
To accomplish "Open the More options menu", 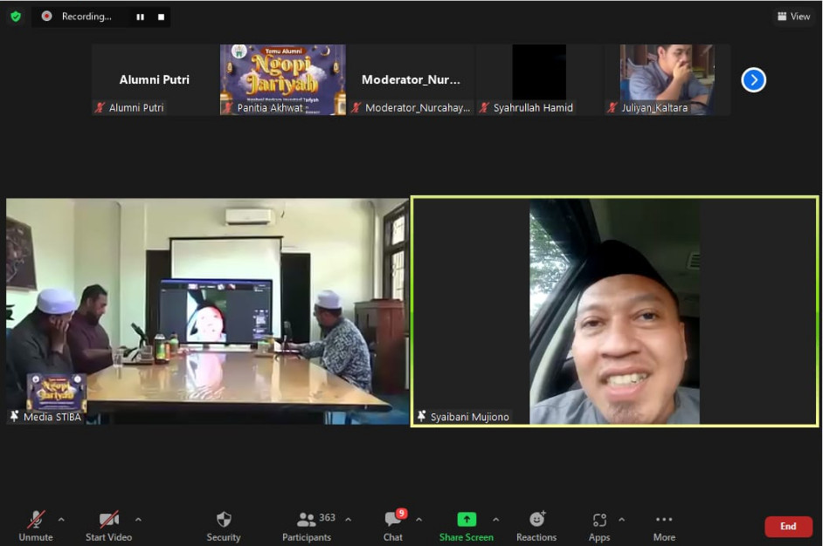I will point(664,526).
